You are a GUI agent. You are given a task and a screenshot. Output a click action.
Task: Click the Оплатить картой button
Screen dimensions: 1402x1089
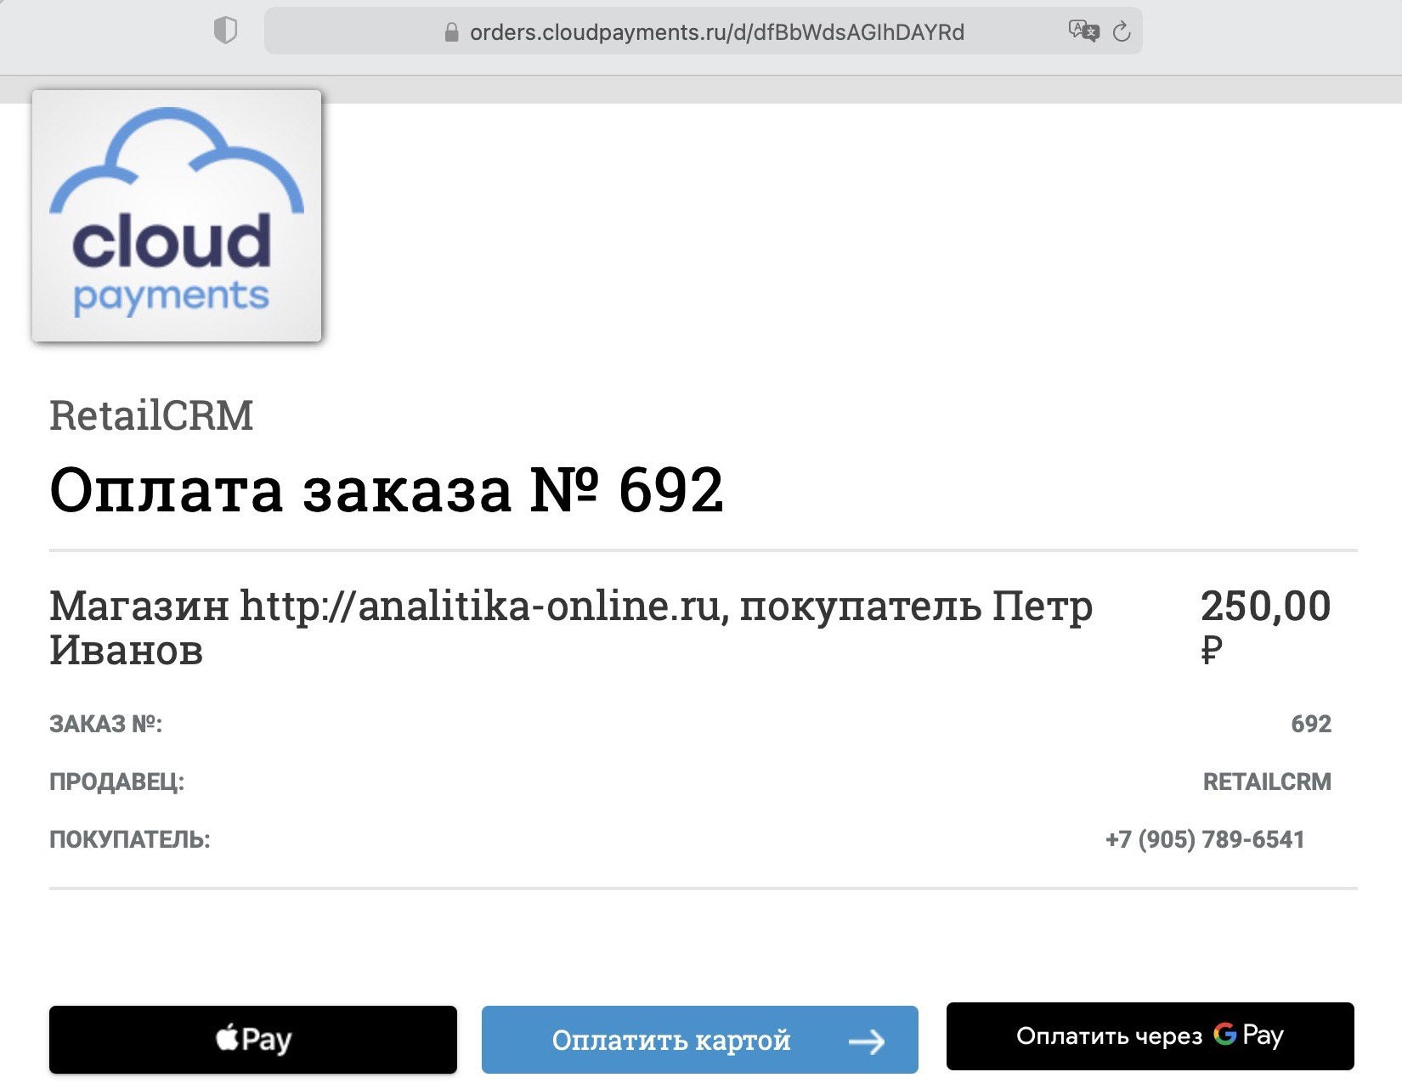(x=699, y=1040)
